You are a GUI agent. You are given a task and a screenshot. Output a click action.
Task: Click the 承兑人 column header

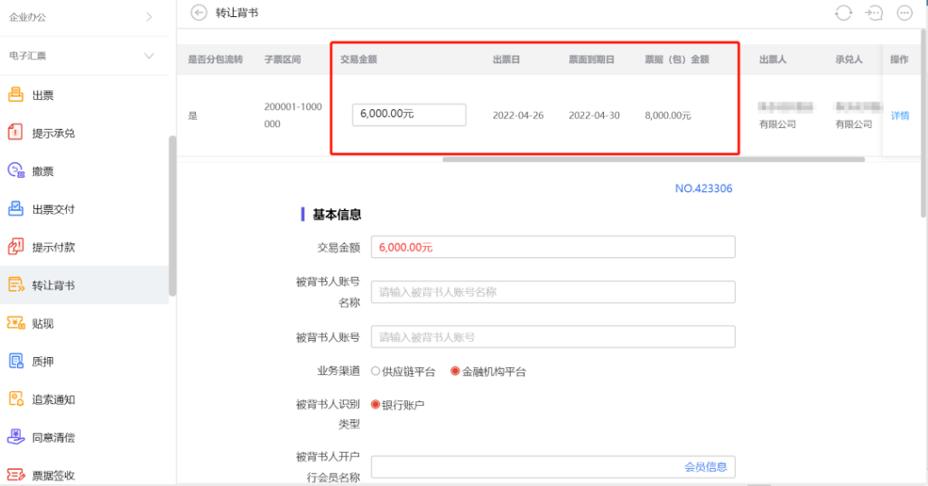849,60
